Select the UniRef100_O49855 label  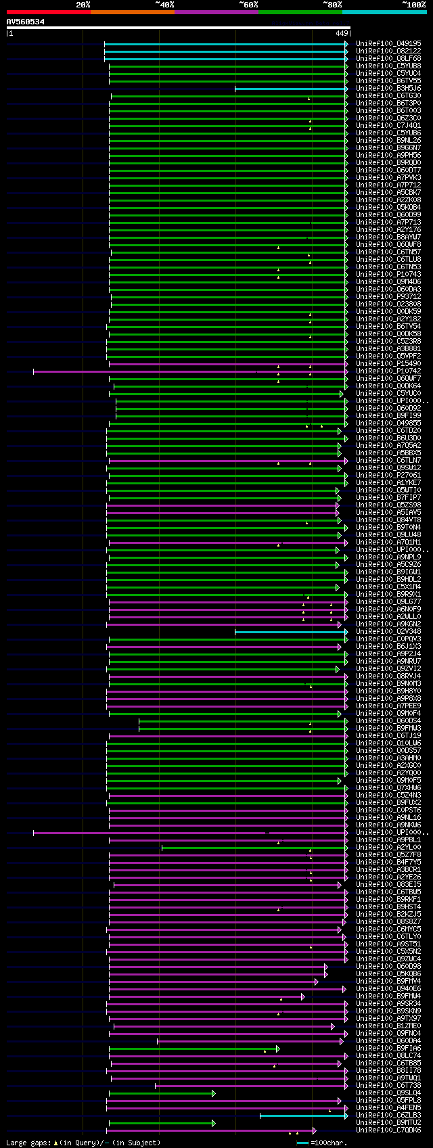[388, 423]
